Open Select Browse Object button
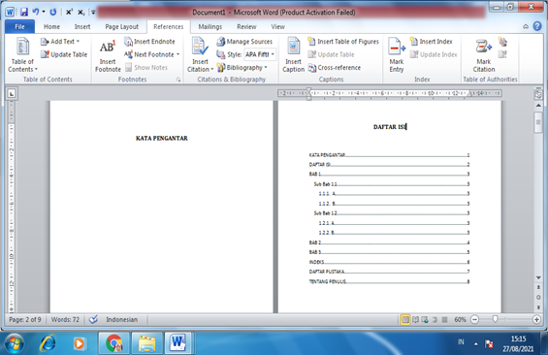Screen dimensions: 548x355 (x=538, y=298)
